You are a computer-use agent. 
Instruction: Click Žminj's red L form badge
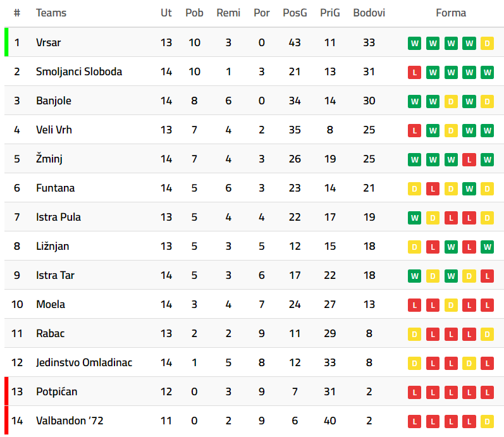[x=469, y=159]
